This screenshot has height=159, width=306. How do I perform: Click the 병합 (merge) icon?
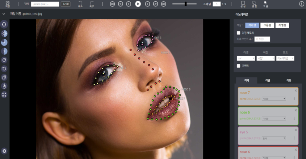coord(254,3)
